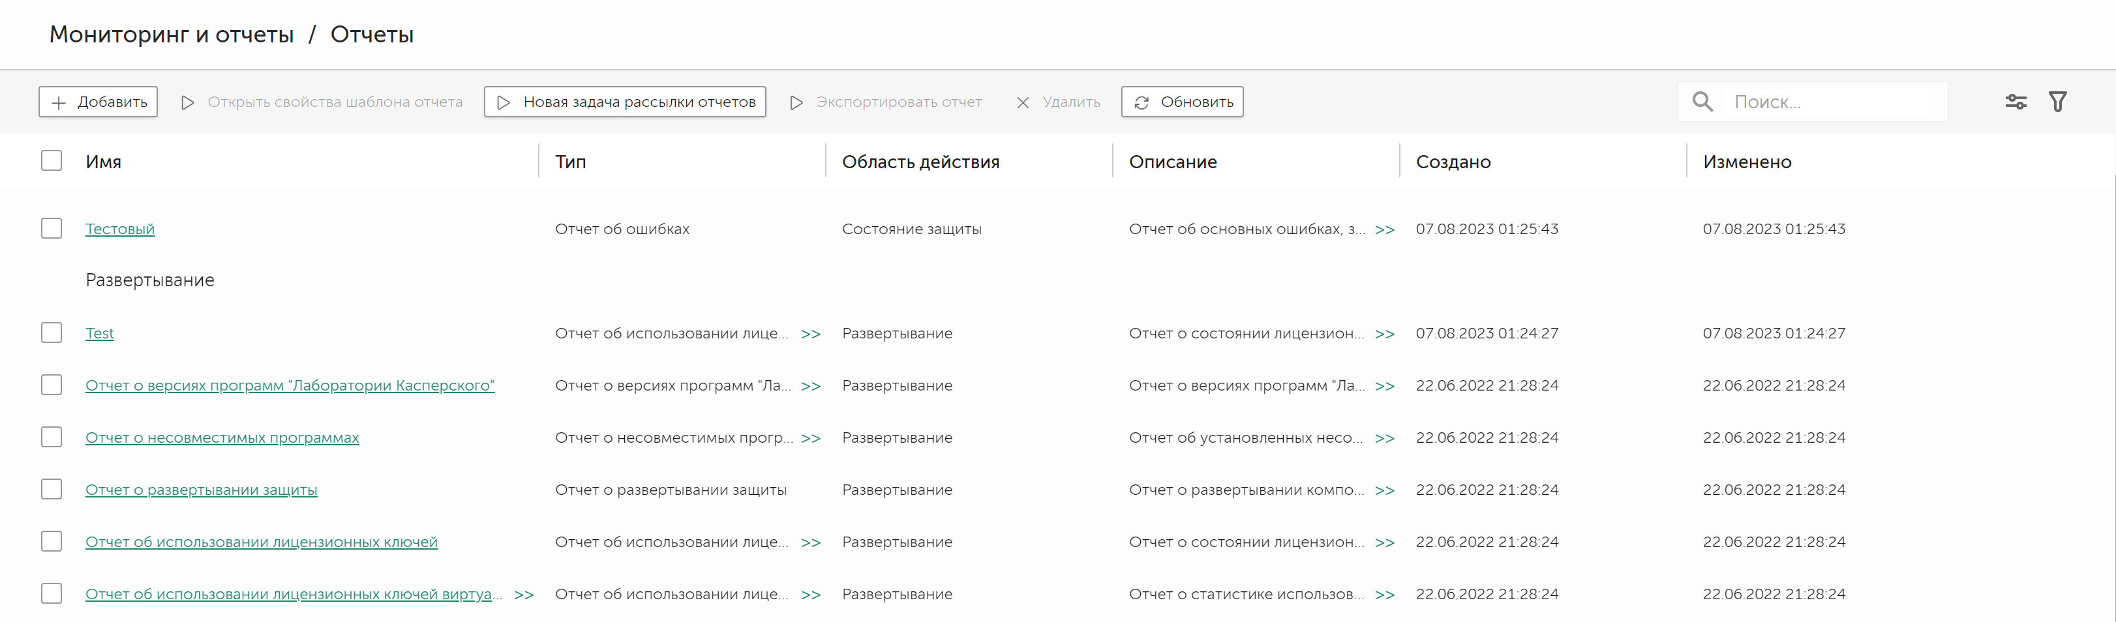The width and height of the screenshot is (2116, 622).
Task: Click the search magnifier icon
Action: [x=1703, y=102]
